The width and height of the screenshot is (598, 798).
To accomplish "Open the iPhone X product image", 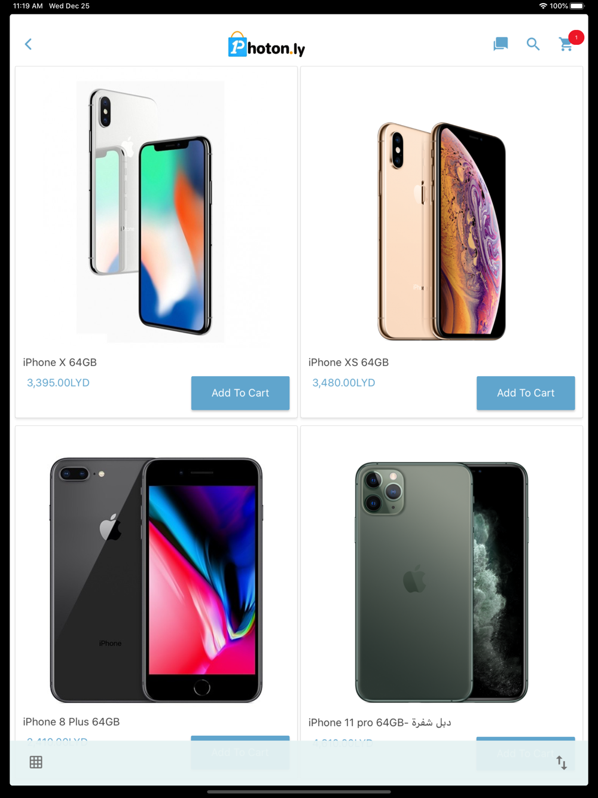I will pos(151,212).
